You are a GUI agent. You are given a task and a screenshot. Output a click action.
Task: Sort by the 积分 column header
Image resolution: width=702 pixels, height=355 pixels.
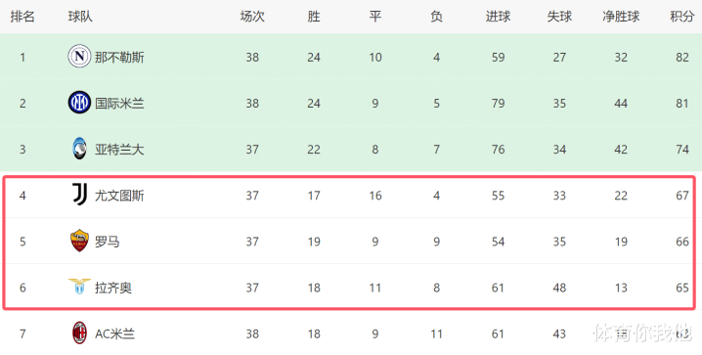(681, 17)
